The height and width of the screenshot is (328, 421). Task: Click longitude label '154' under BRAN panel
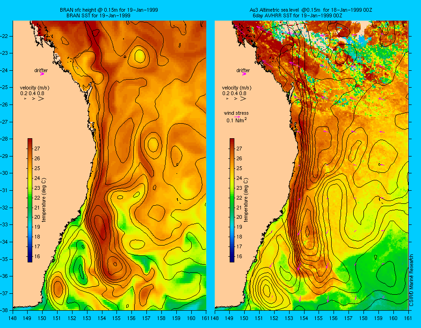(102, 319)
